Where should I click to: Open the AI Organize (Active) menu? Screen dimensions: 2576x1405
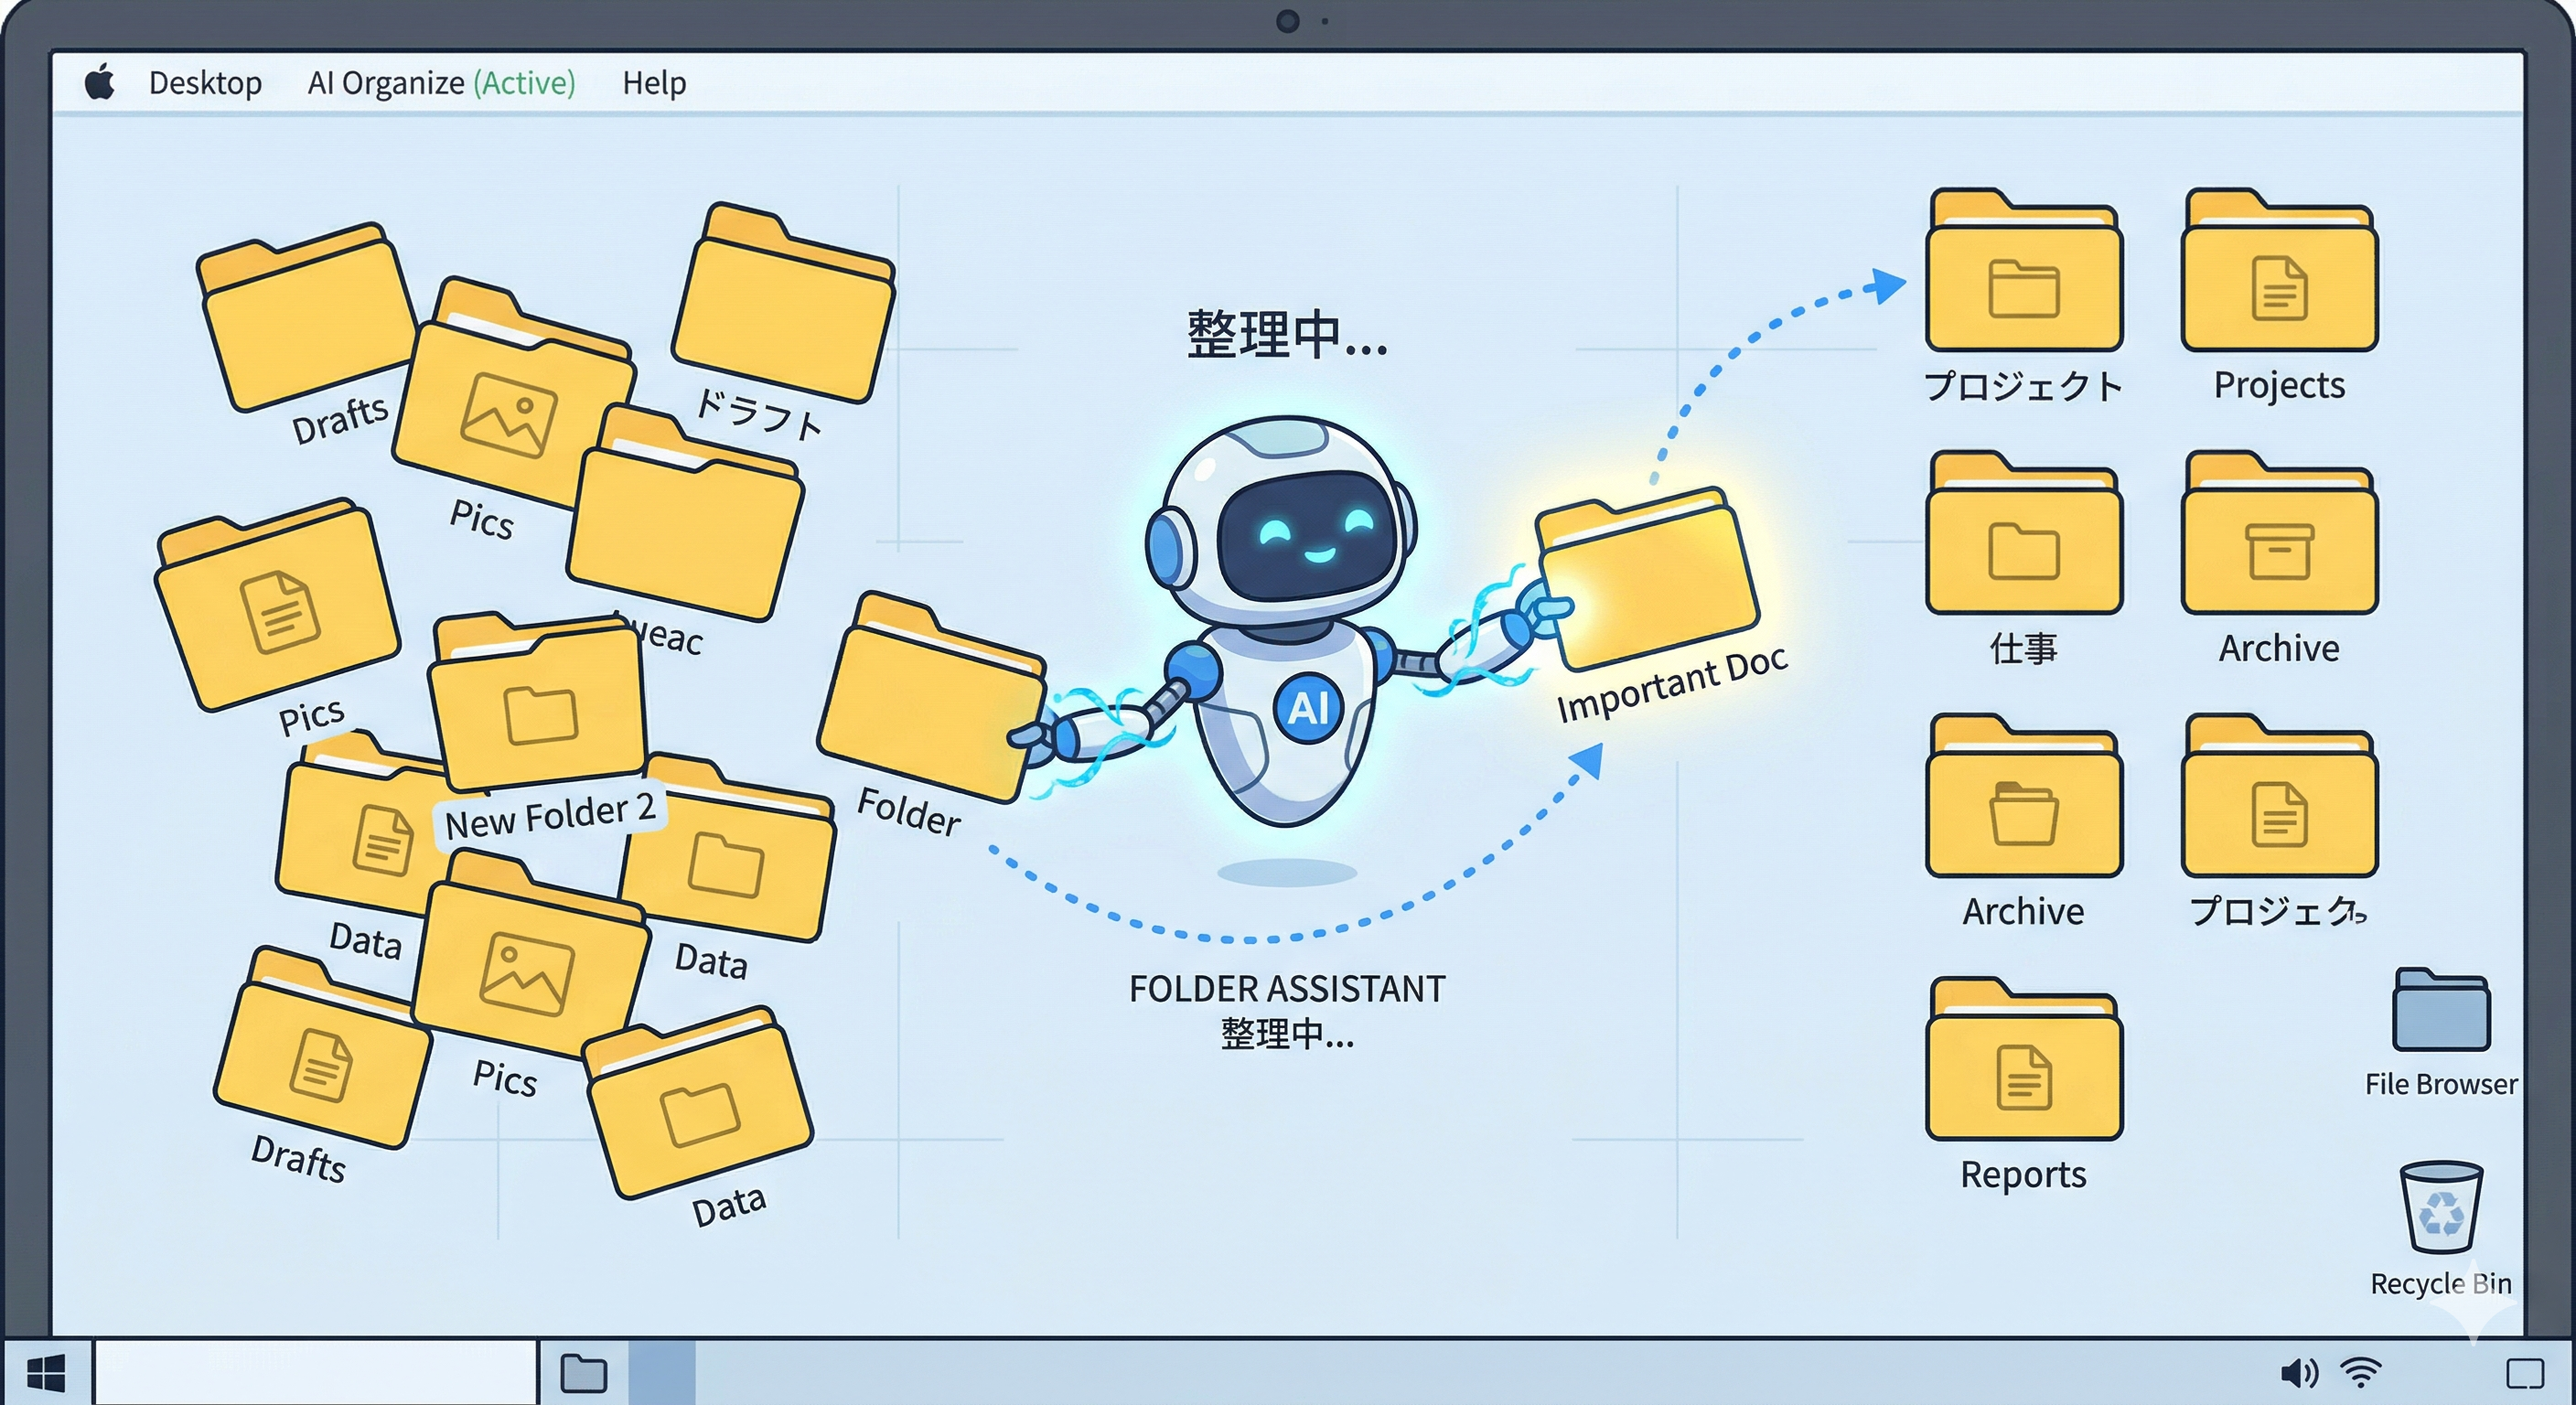coord(441,82)
